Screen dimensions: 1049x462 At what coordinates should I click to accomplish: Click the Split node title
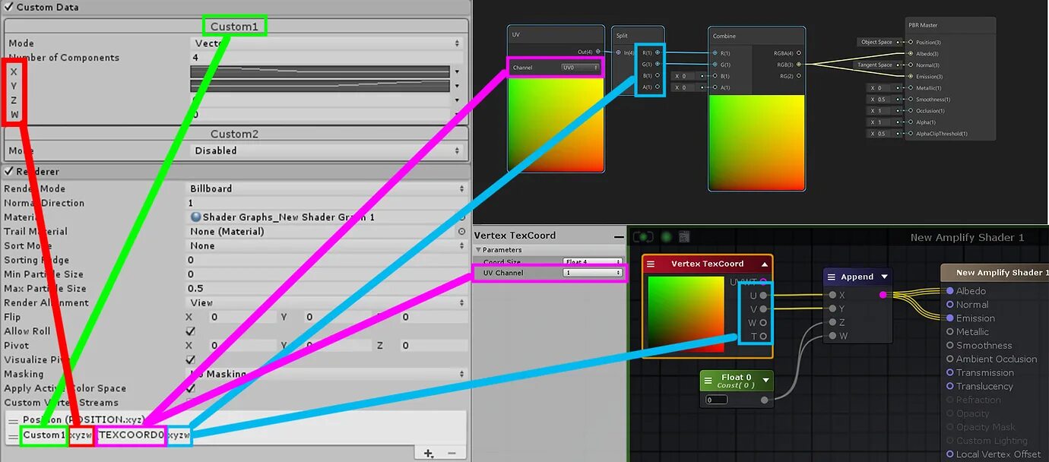pos(622,35)
